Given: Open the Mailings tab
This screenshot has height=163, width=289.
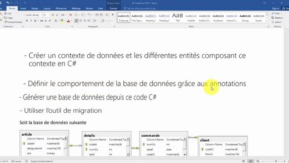Looking at the screenshot, I should tap(76, 8).
